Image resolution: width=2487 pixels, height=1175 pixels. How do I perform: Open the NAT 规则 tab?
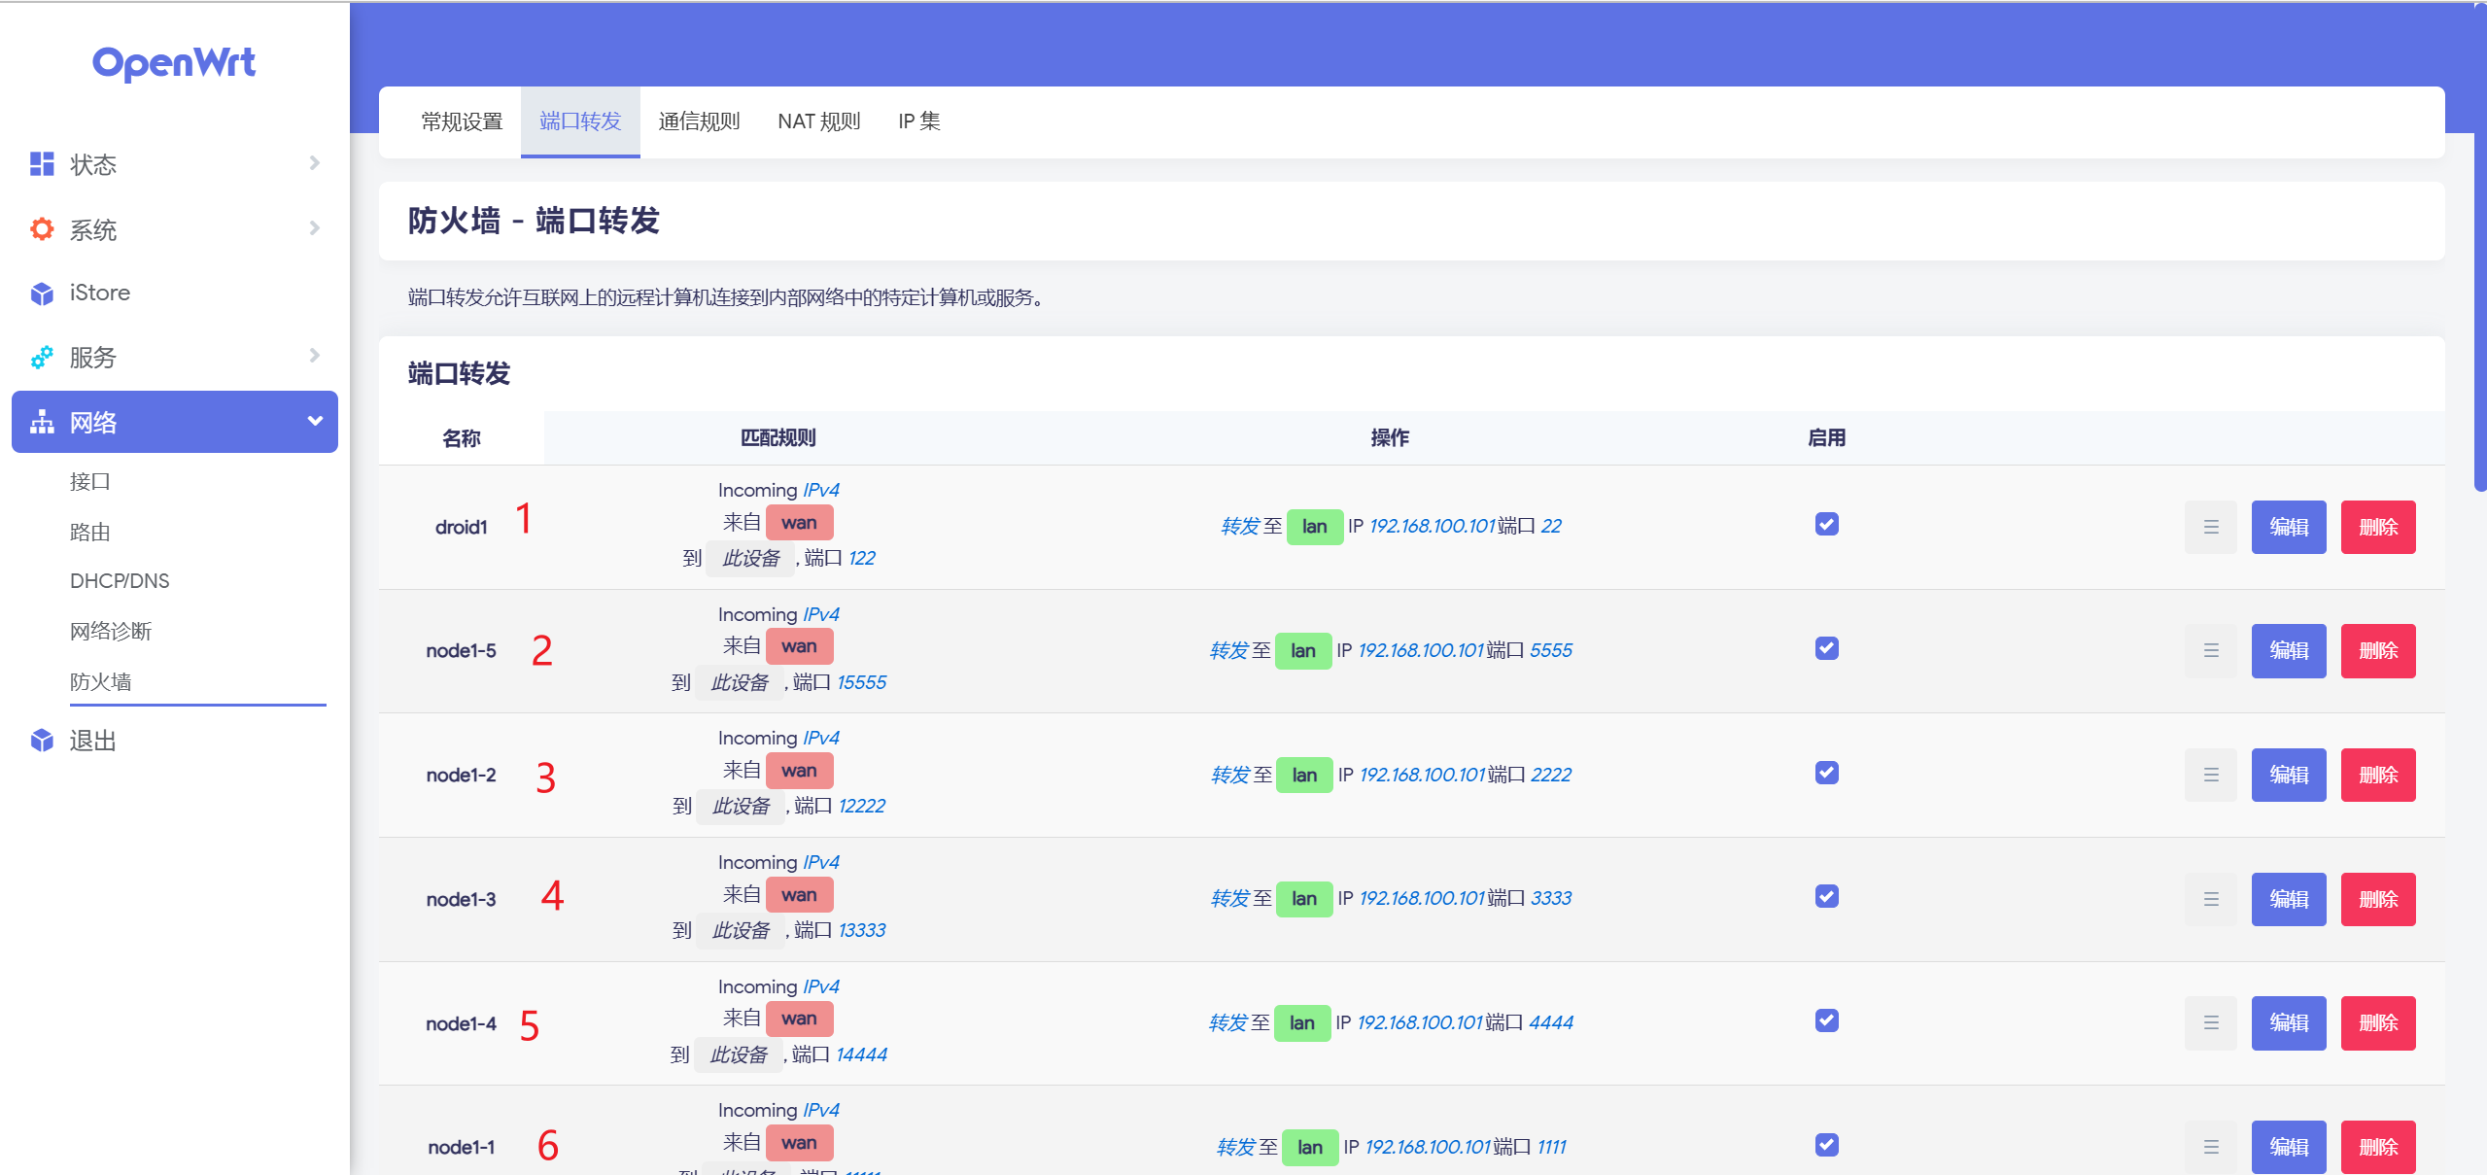(x=818, y=121)
